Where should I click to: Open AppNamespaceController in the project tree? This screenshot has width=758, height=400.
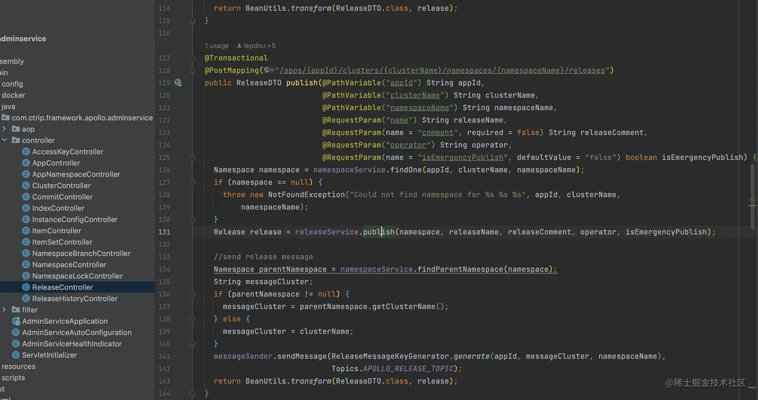(76, 174)
